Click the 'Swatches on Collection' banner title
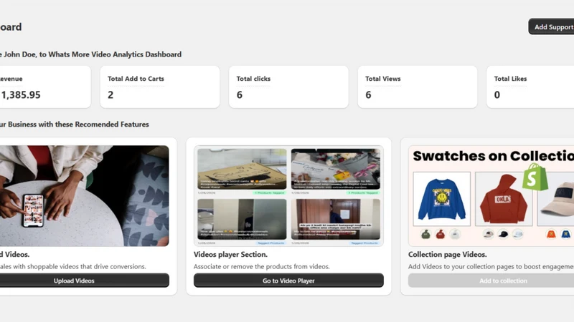This screenshot has height=322, width=574. click(494, 156)
